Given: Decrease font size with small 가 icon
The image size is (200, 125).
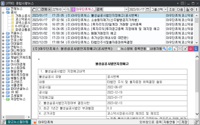Looking at the screenshot, I should [175, 49].
